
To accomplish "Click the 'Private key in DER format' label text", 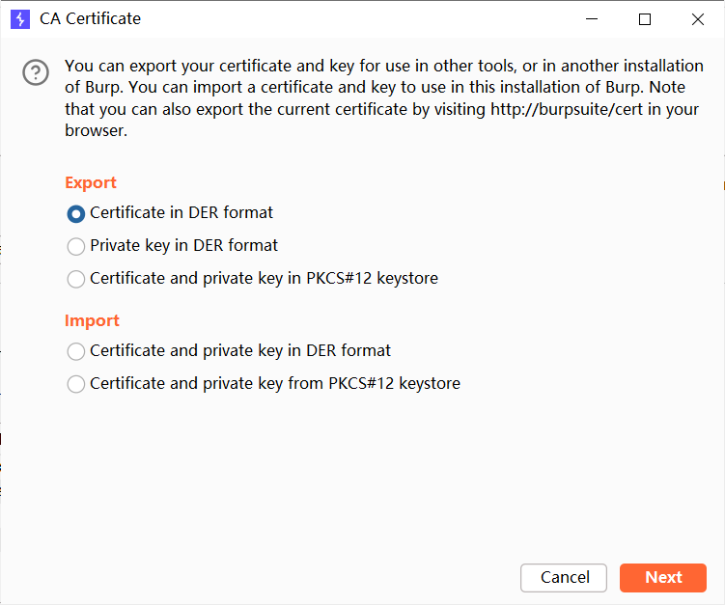I will 183,245.
